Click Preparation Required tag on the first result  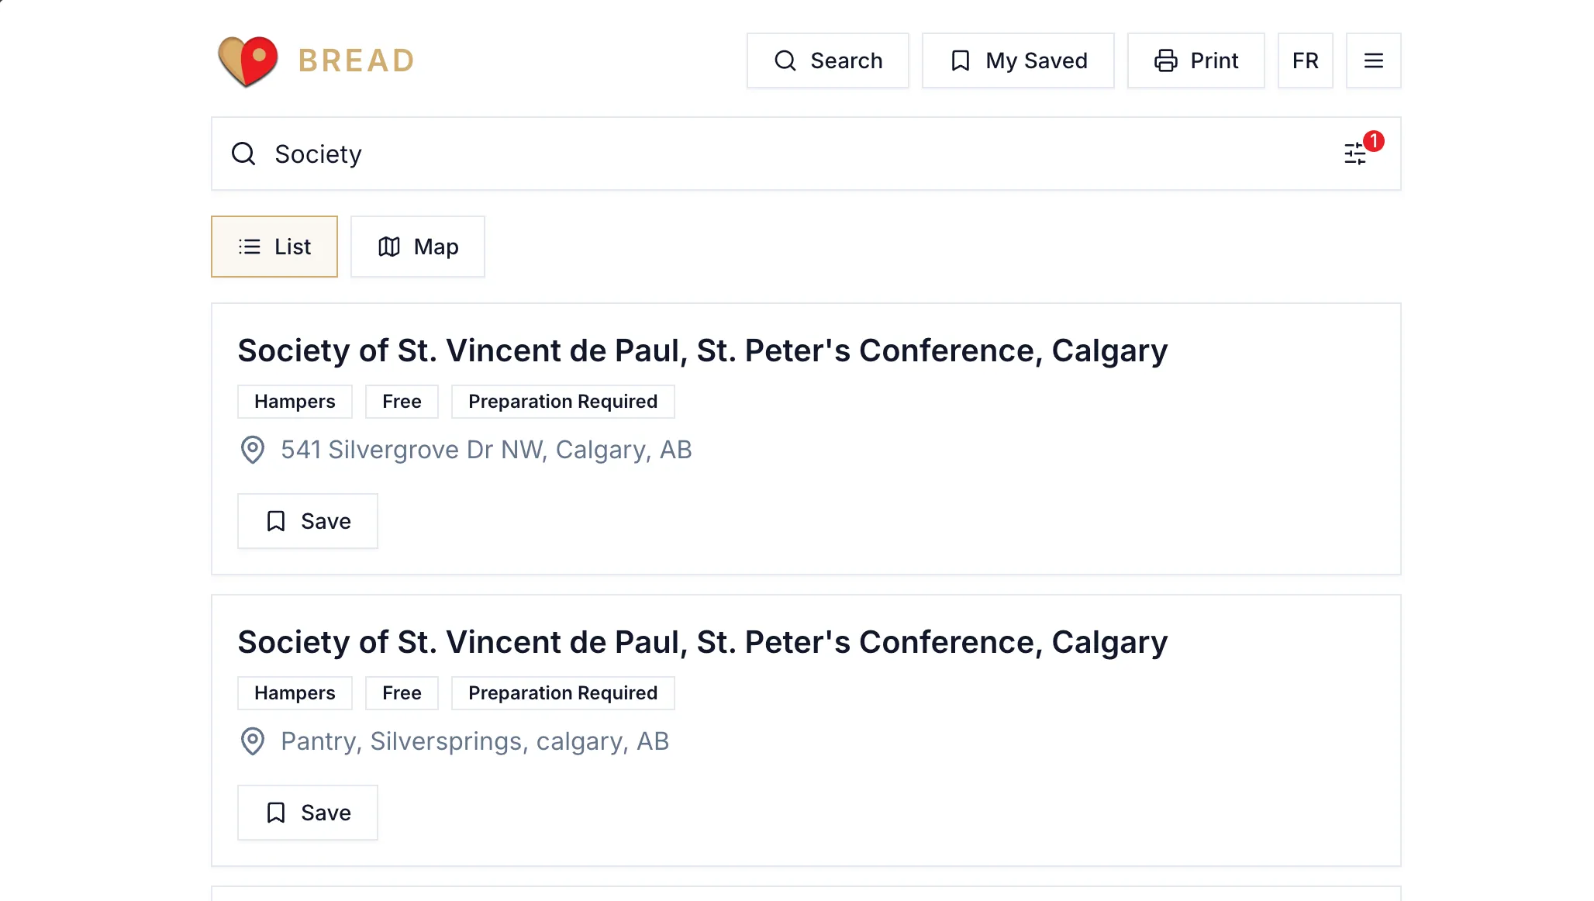[562, 401]
